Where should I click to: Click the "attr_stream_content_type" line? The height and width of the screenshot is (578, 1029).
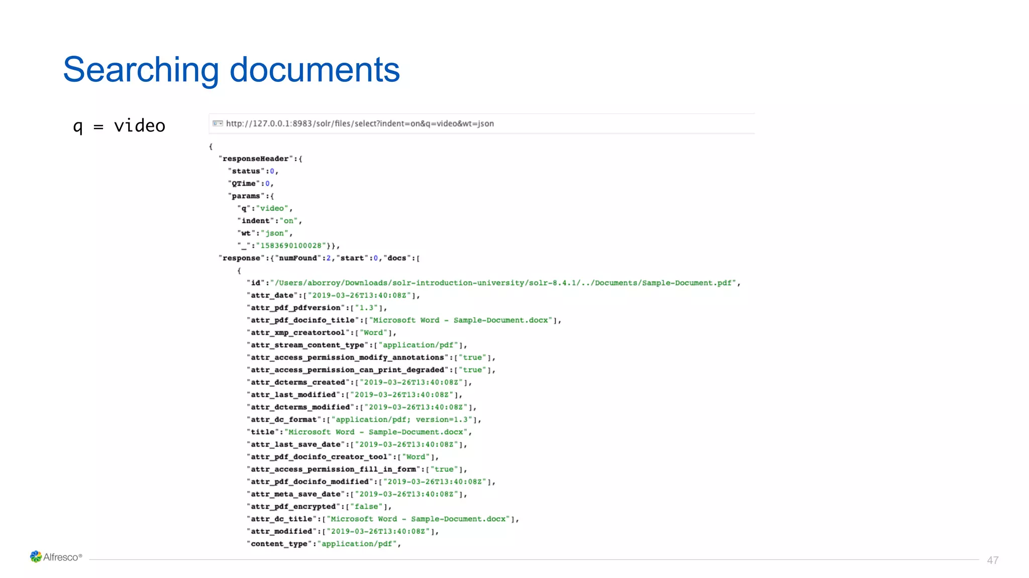click(x=357, y=345)
